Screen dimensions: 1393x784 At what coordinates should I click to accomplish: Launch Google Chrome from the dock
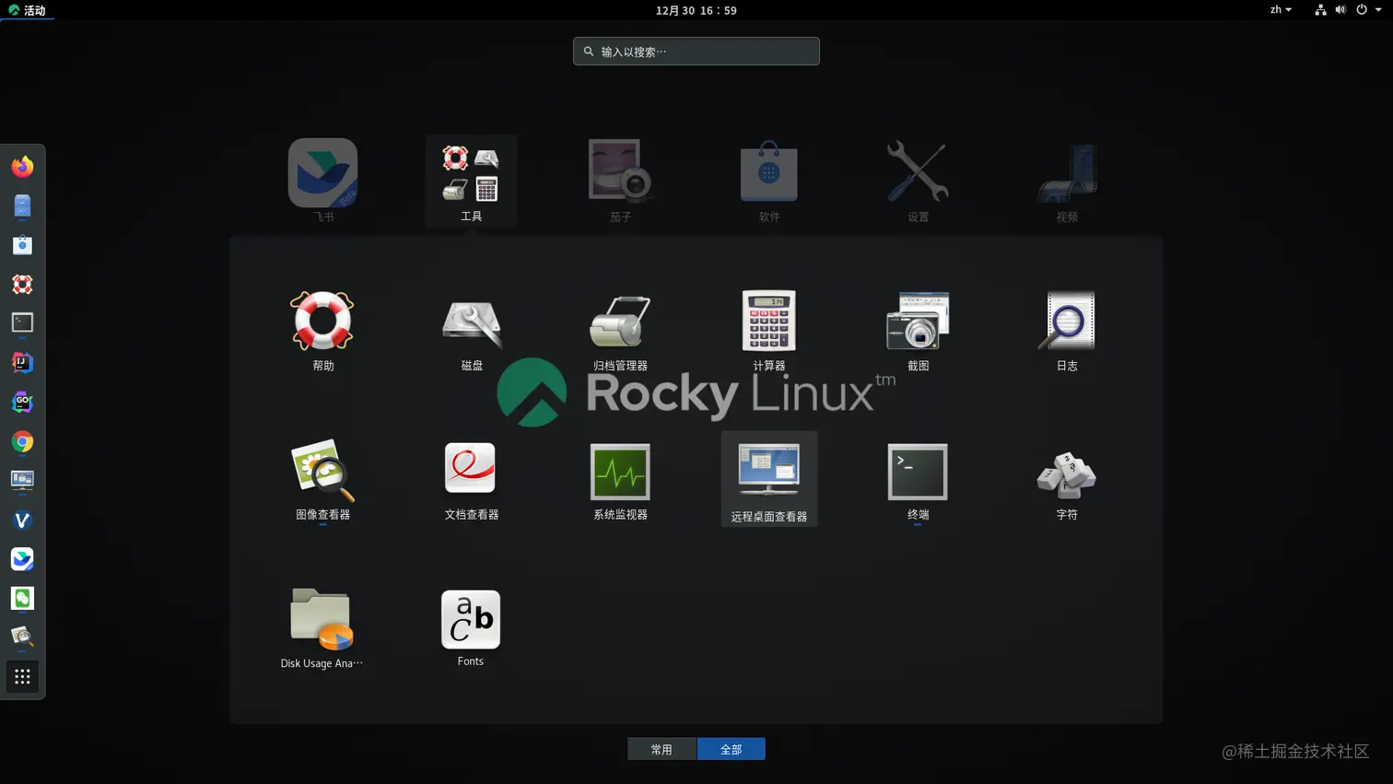tap(22, 441)
